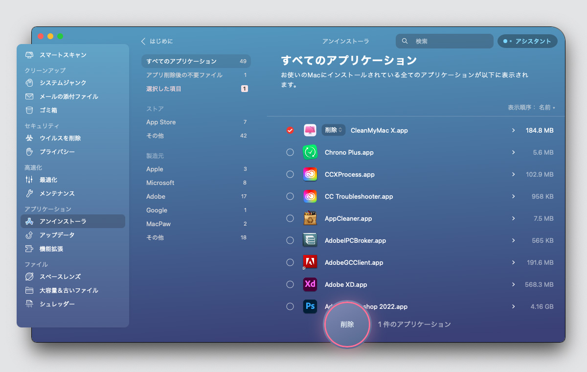This screenshot has height=372, width=587.
Task: Click the Trash Bins (ゴミ箱) icon
Action: tap(29, 110)
